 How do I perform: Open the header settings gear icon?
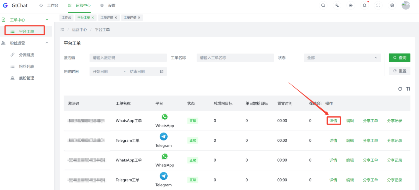[x=392, y=5]
